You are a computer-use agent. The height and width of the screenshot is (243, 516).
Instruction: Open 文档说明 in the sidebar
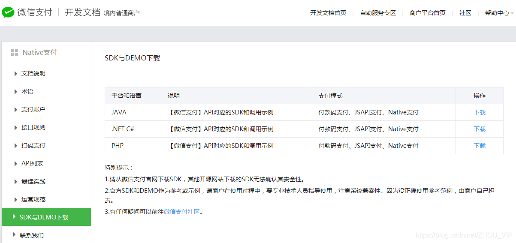(33, 73)
